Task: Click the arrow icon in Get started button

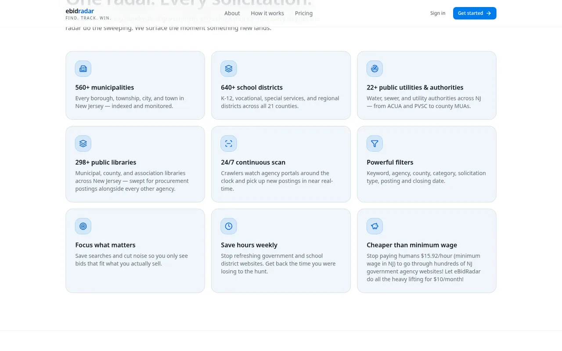Action: tap(489, 13)
